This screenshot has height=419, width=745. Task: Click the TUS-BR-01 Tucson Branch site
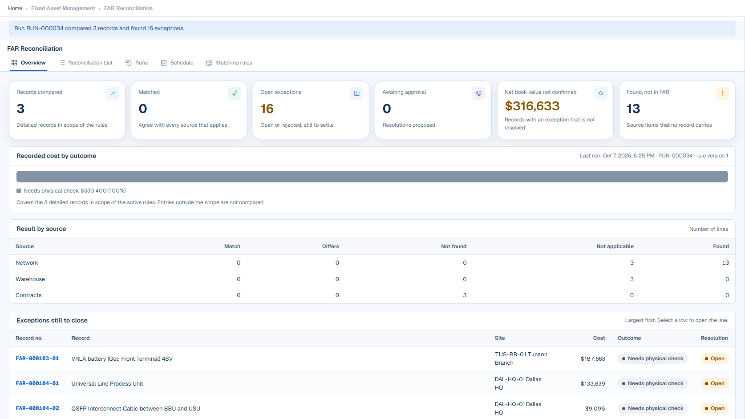point(521,359)
